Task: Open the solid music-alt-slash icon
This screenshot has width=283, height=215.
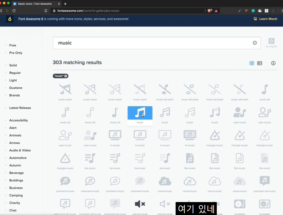Action: pos(165,90)
